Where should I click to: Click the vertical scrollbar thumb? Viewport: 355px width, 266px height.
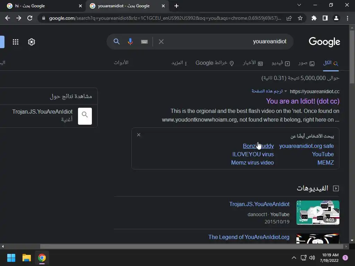coord(352,57)
